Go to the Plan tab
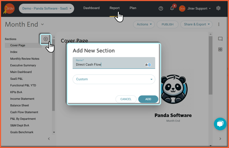The width and height of the screenshot is (229, 148). pyautogui.click(x=133, y=8)
